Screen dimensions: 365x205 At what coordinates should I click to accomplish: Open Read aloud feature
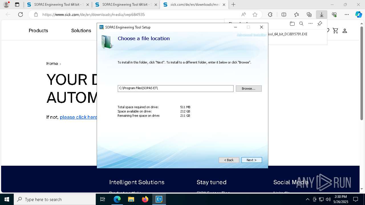244,15
